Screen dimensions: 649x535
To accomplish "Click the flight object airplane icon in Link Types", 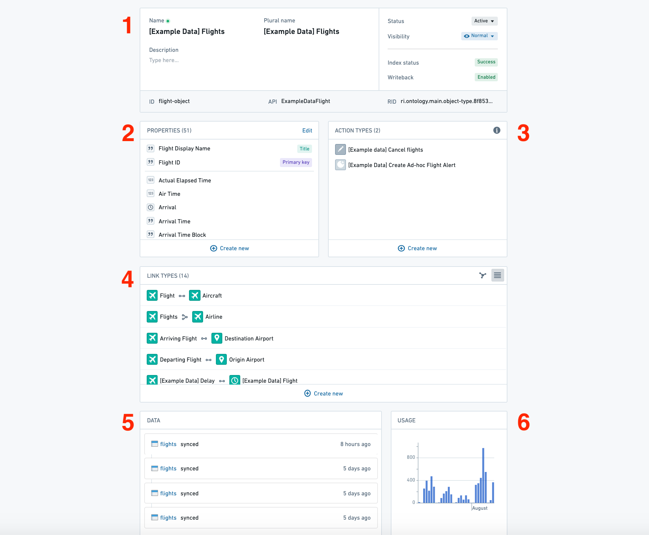I will (152, 295).
